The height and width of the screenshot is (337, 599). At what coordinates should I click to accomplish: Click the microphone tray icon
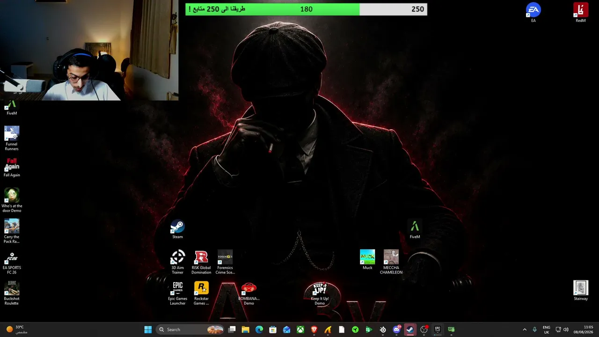click(534, 330)
